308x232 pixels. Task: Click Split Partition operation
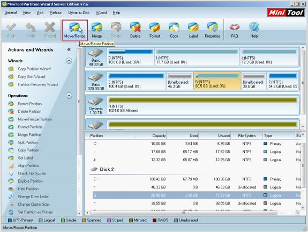28,142
